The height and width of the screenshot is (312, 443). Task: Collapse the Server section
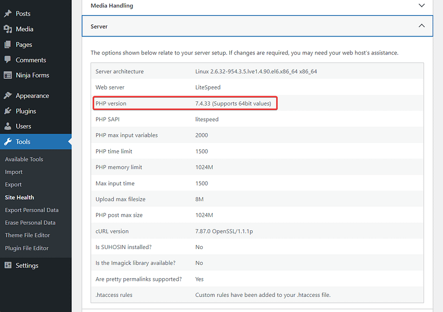pos(257,25)
